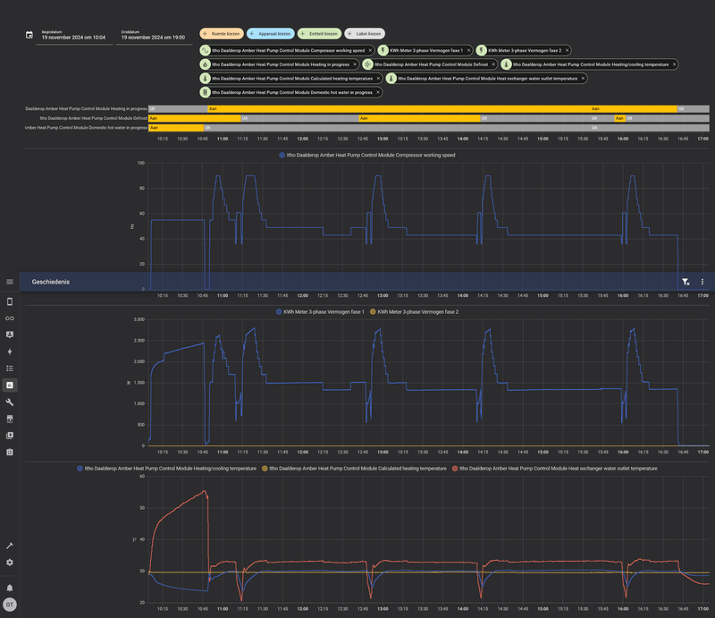Remove the Defrost entity chip
This screenshot has height=618, width=715.
[493, 64]
